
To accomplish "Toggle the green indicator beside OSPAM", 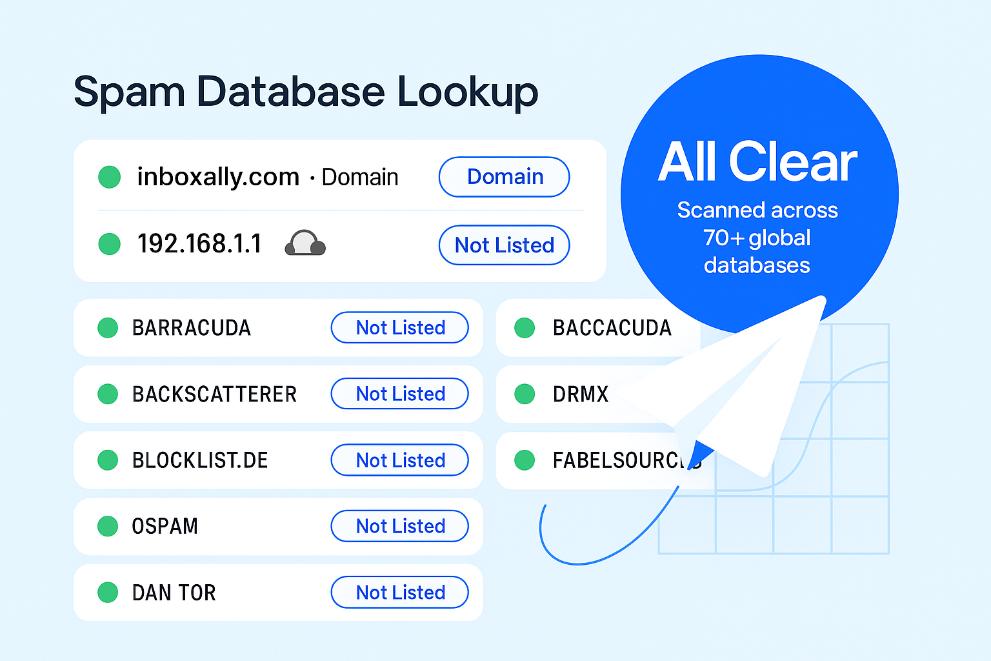I will tap(108, 526).
